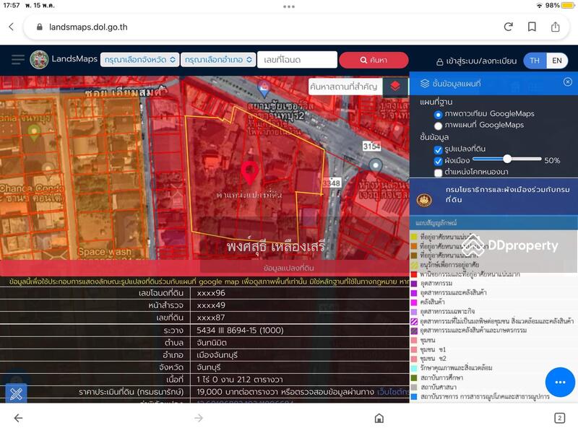Reload the page in browser
The width and height of the screenshot is (578, 433).
pyautogui.click(x=508, y=27)
